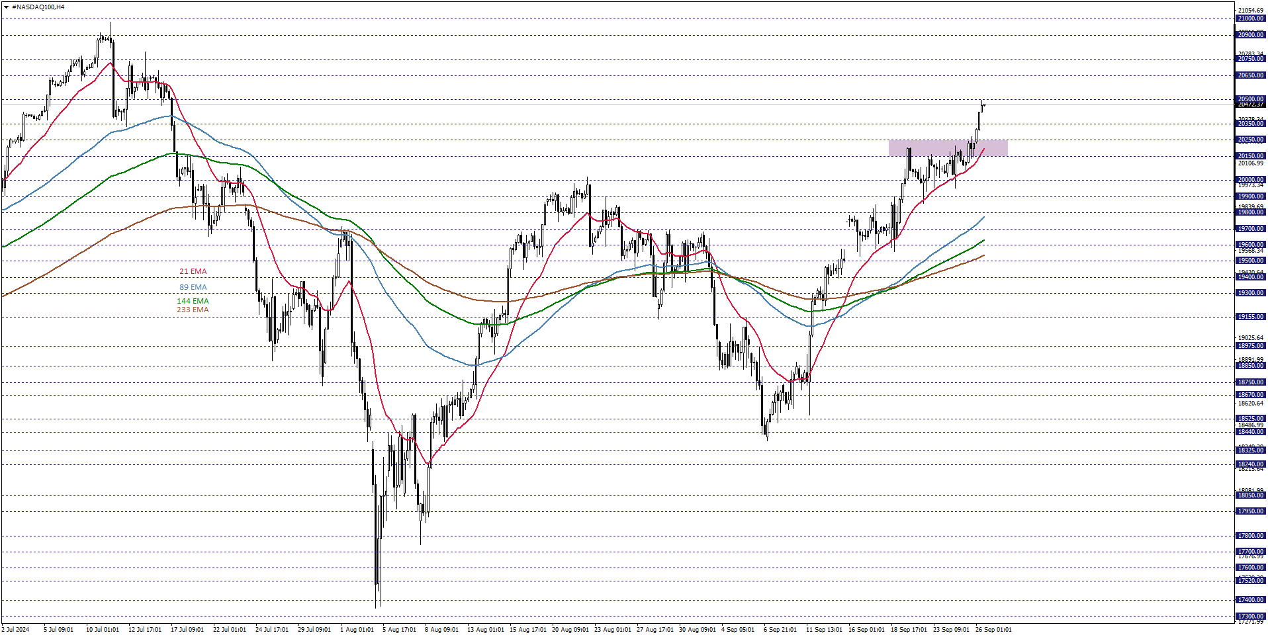Select the 144 EMA label
Screen dimensions: 1268x637
pyautogui.click(x=193, y=302)
